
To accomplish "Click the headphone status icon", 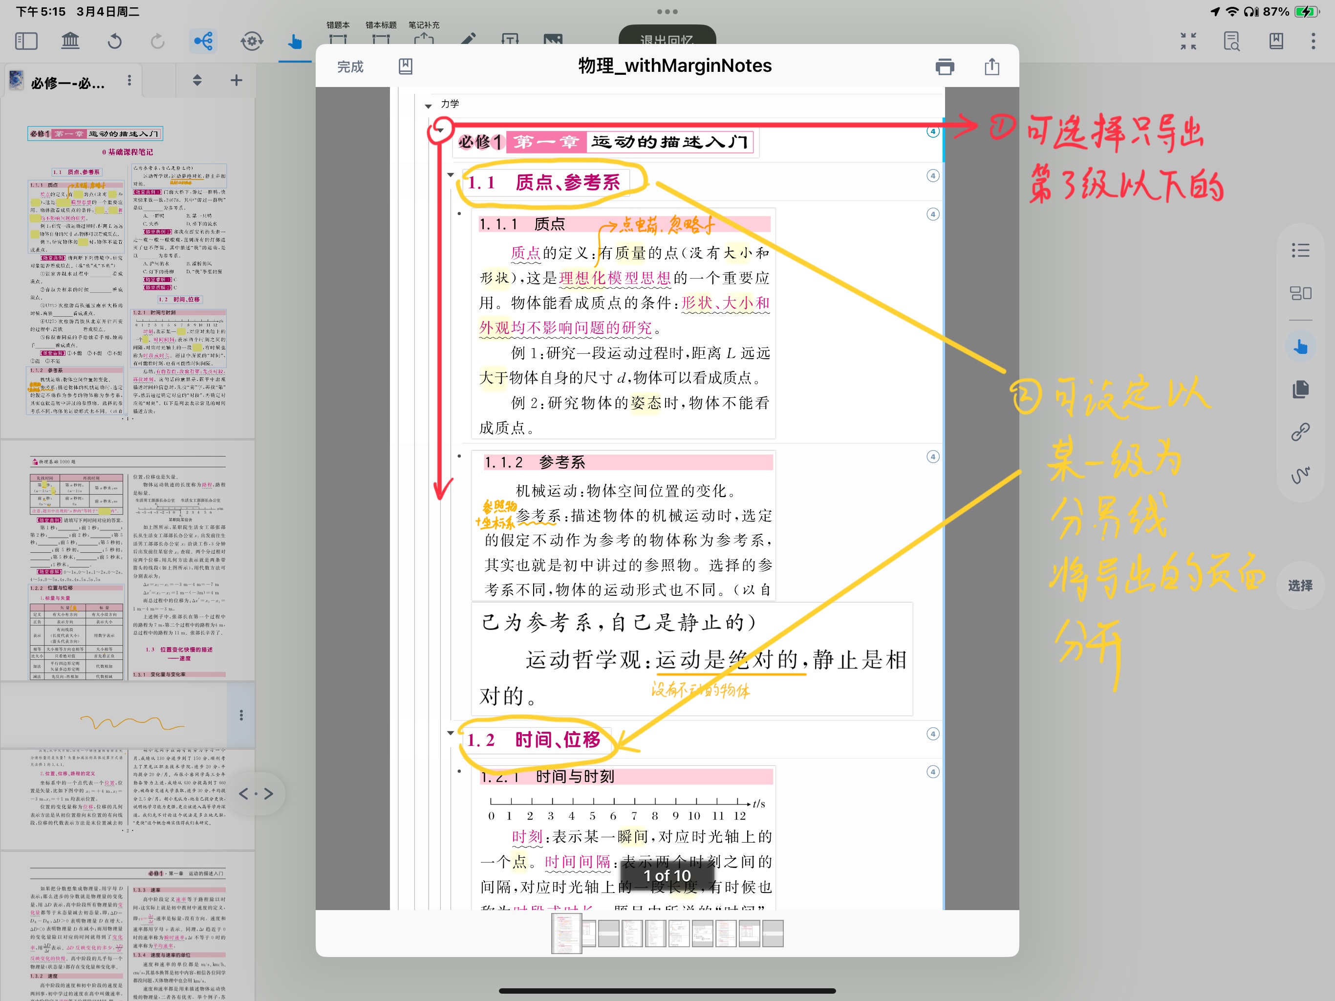I will tap(1251, 11).
